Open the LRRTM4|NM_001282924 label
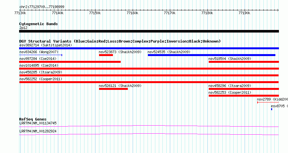 click(38, 131)
